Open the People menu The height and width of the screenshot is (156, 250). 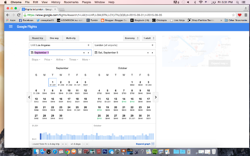[x=86, y=2]
